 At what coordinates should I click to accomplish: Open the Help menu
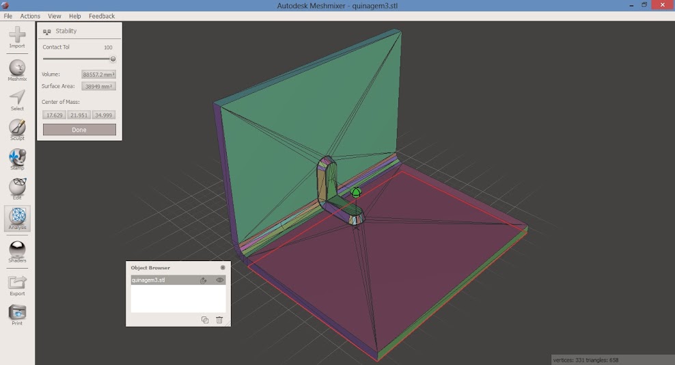coord(75,16)
